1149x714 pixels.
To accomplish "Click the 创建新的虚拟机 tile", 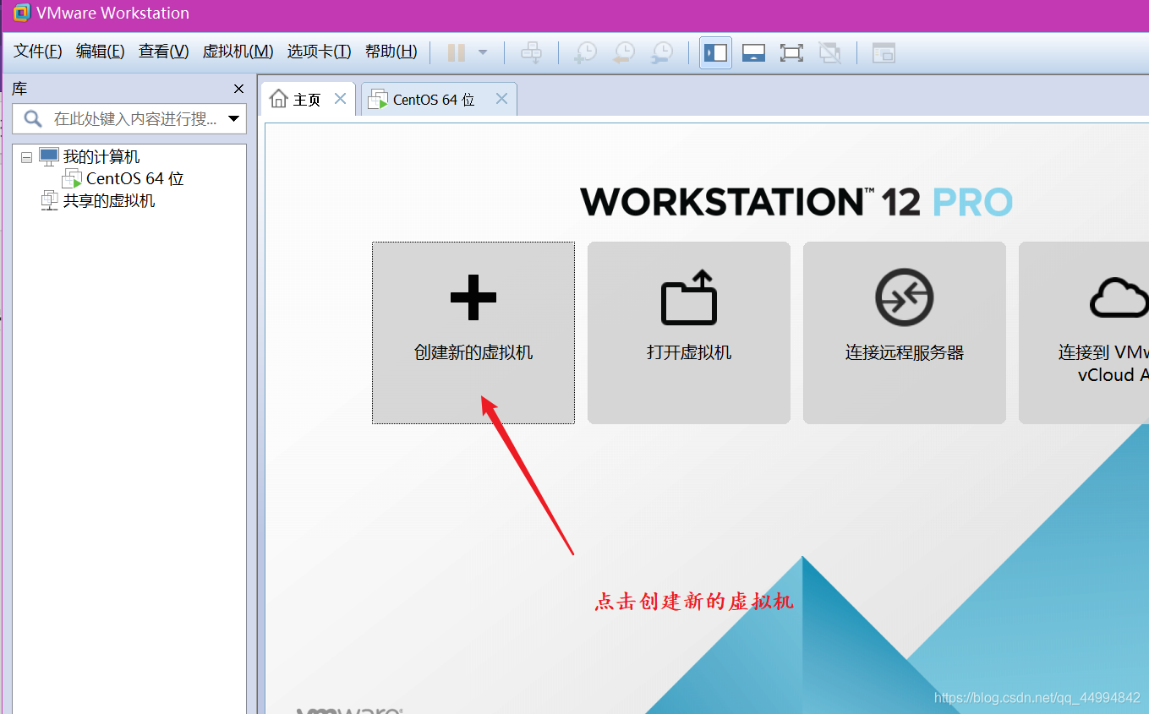I will (x=473, y=333).
